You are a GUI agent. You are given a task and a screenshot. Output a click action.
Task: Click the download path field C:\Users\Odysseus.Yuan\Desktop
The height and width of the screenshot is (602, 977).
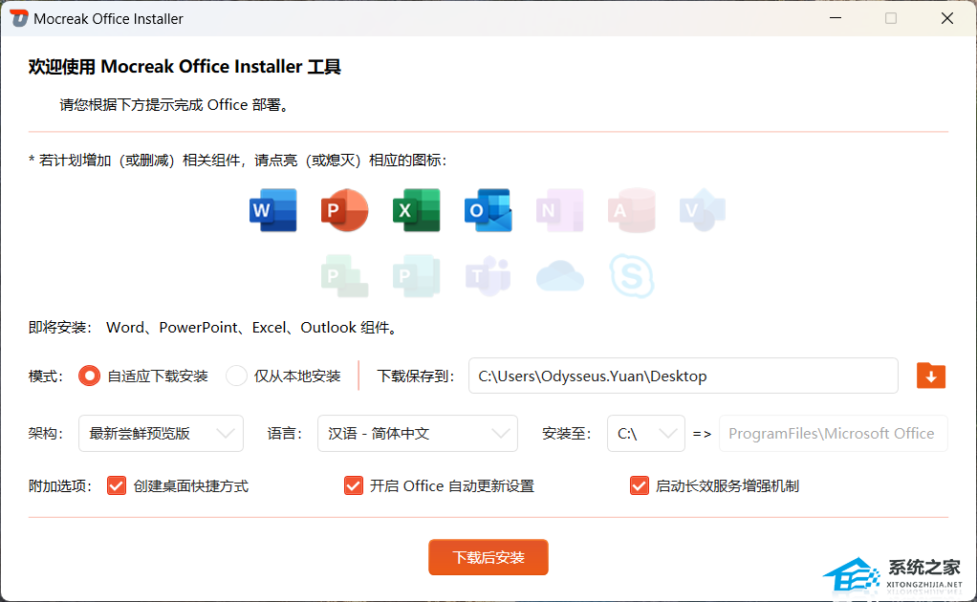[684, 376]
